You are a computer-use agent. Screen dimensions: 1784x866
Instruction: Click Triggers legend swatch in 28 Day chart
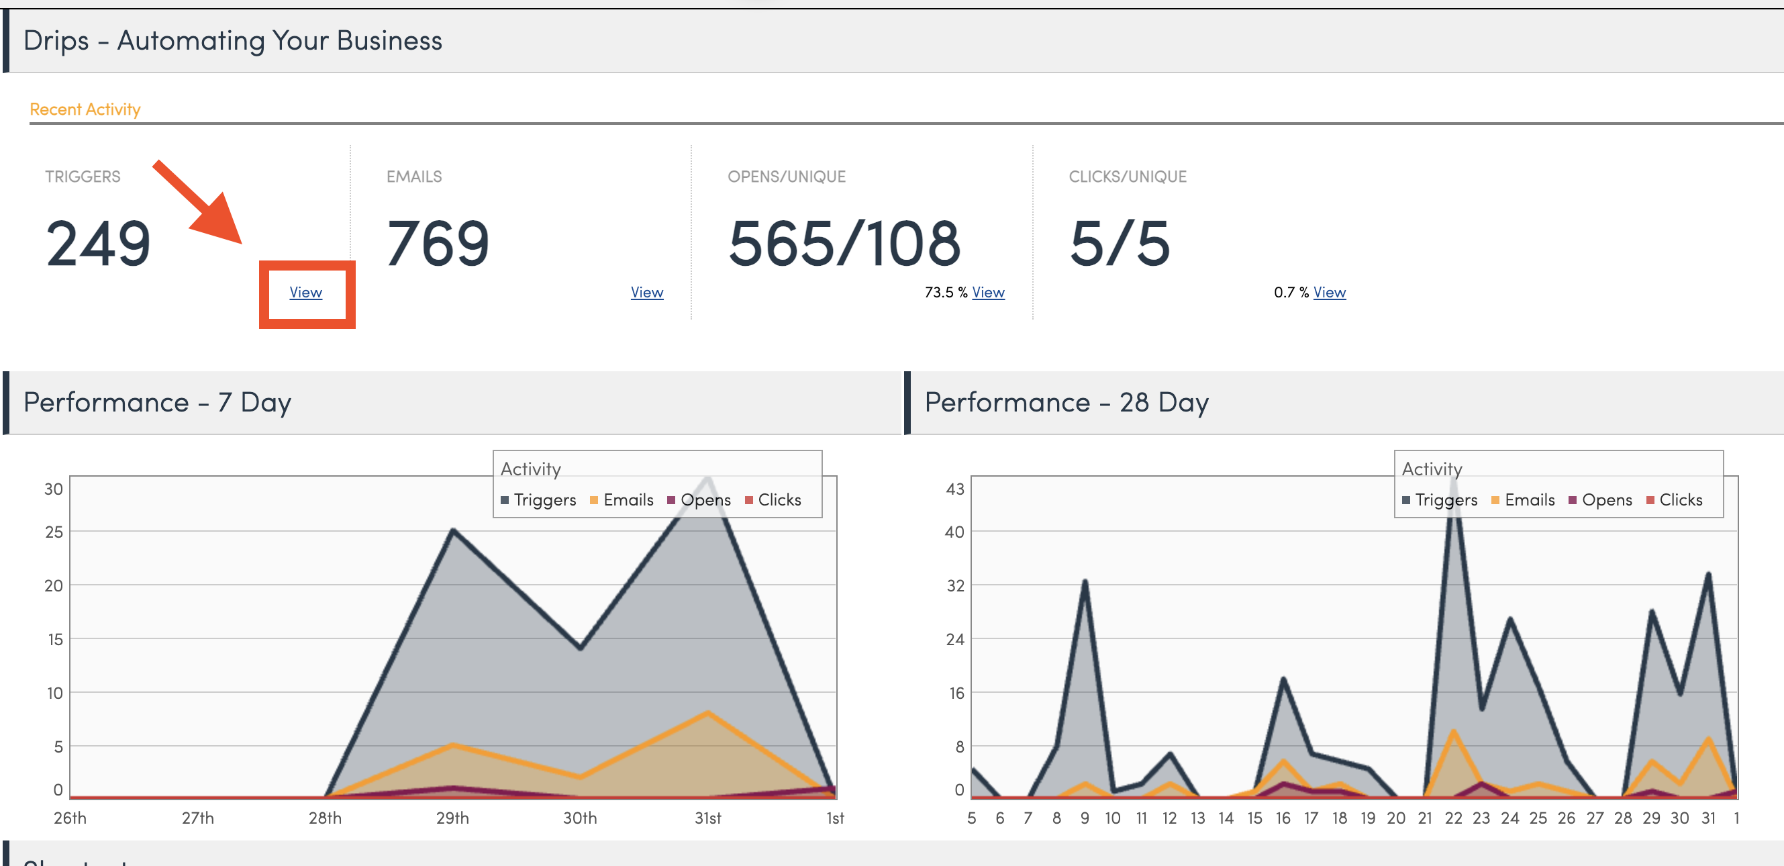pyautogui.click(x=1406, y=500)
